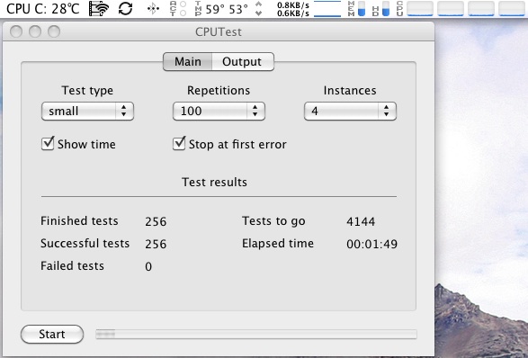
Task: Click the MEM memory usage meter
Action: 356,9
